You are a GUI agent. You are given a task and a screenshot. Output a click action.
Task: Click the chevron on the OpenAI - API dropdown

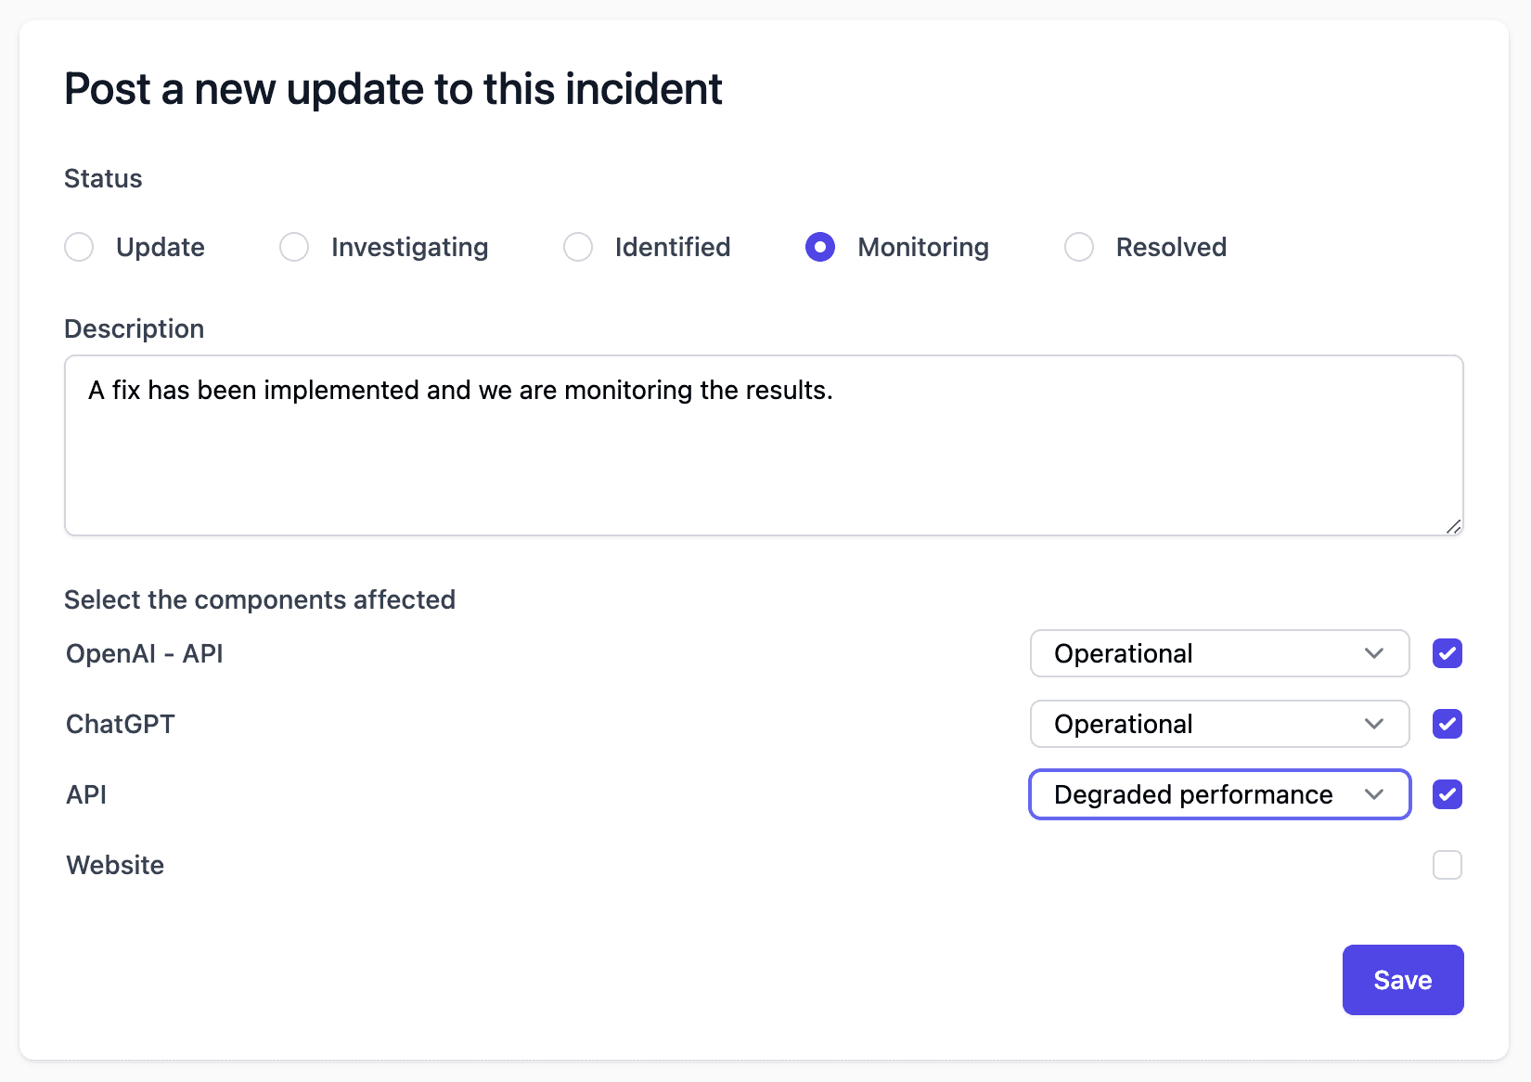point(1374,653)
